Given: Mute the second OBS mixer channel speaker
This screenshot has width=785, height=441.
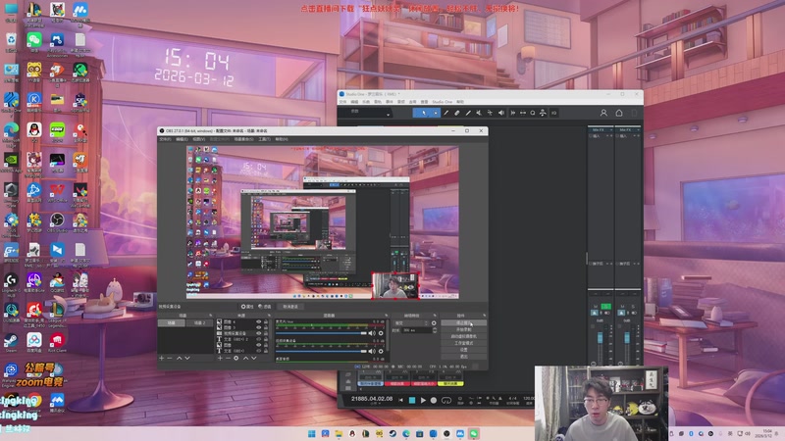Looking at the screenshot, I should [x=372, y=351].
